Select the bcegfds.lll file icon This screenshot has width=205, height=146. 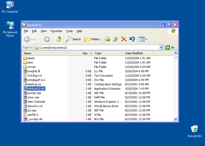(x=25, y=71)
